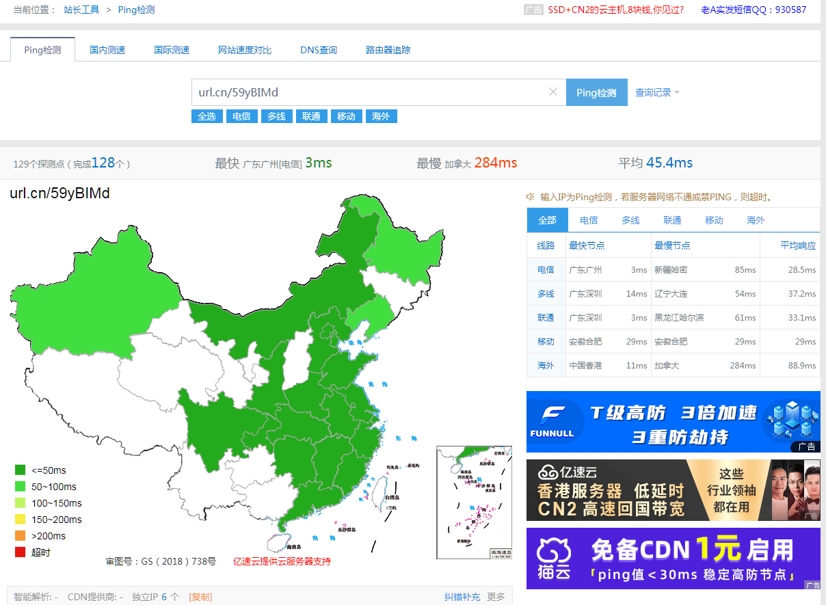Image resolution: width=826 pixels, height=605 pixels.
Task: Click the South China Sea inset map
Action: (x=474, y=502)
